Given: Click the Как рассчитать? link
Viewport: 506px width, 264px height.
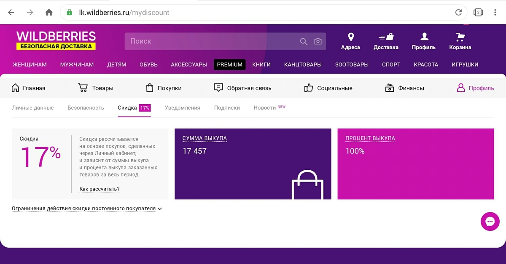Looking at the screenshot, I should coord(100,189).
